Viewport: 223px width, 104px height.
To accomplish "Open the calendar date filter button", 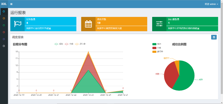I will 214,37.
